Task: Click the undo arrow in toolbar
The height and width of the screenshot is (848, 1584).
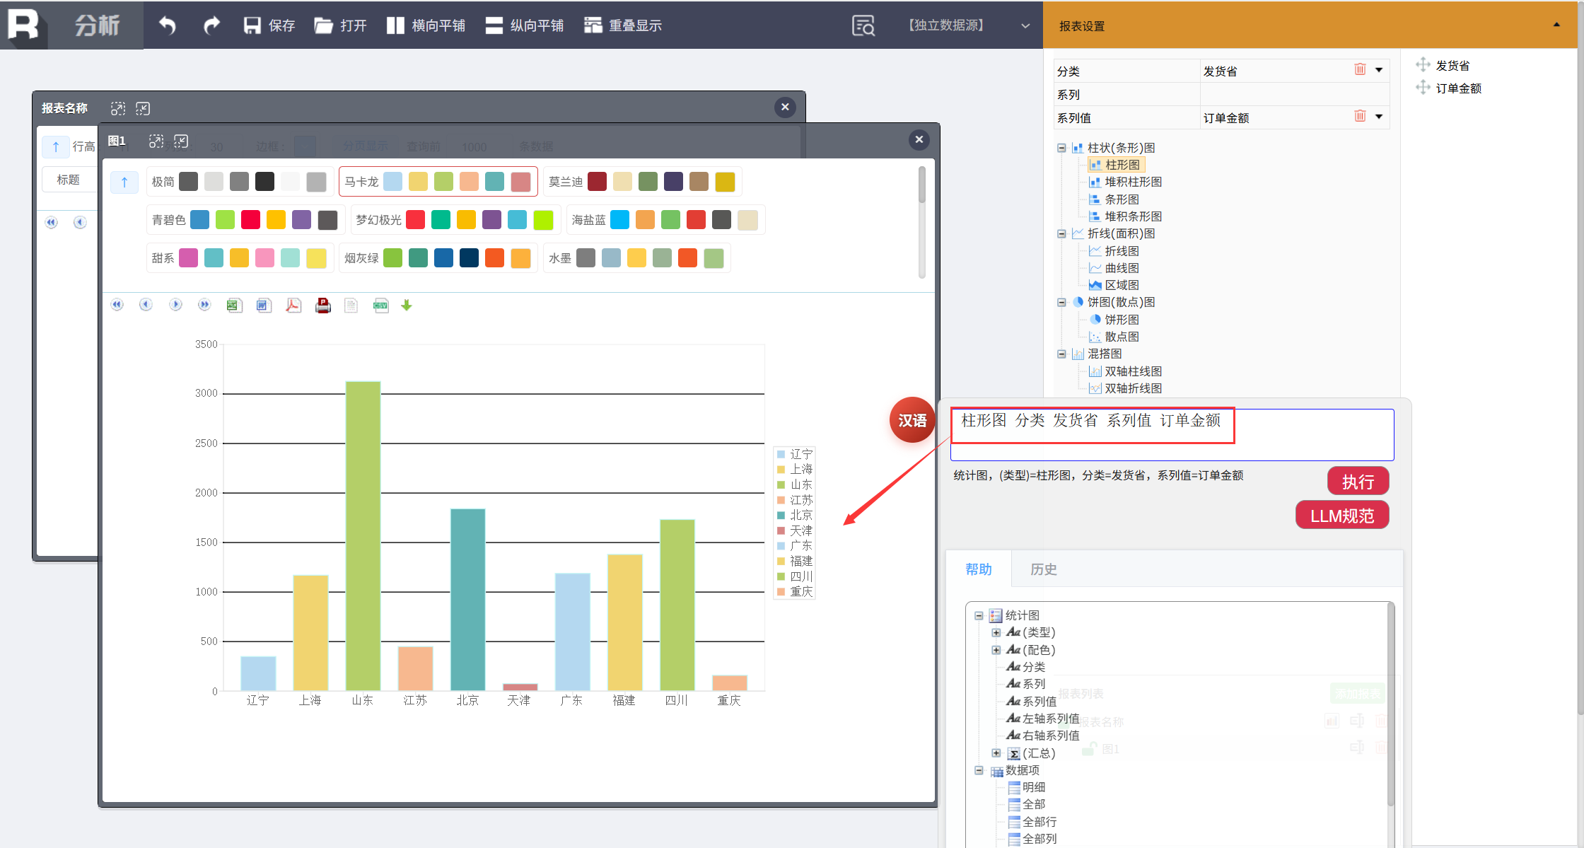Action: 168,25
